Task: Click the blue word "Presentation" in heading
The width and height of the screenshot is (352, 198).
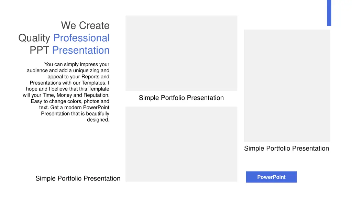Action: pyautogui.click(x=81, y=50)
